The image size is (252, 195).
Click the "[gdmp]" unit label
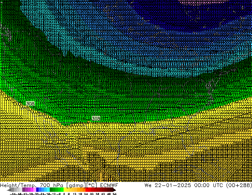[x=76, y=185]
